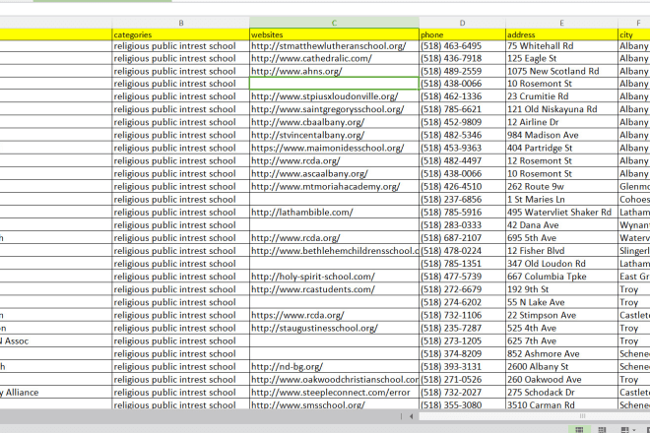Screen dimensions: 650x433
Task: Select phone cell (518) 489-2559
Action: (462, 71)
